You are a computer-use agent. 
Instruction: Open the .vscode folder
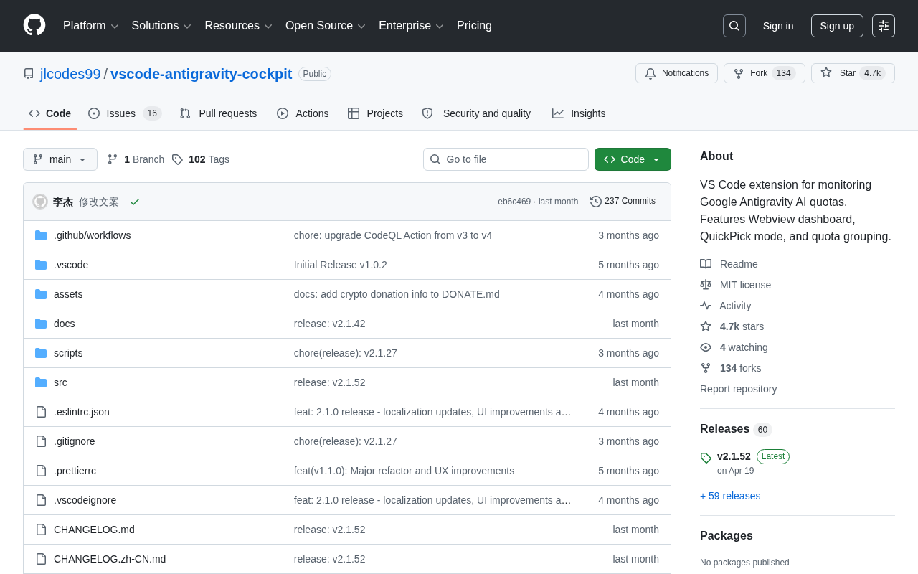[x=71, y=265]
